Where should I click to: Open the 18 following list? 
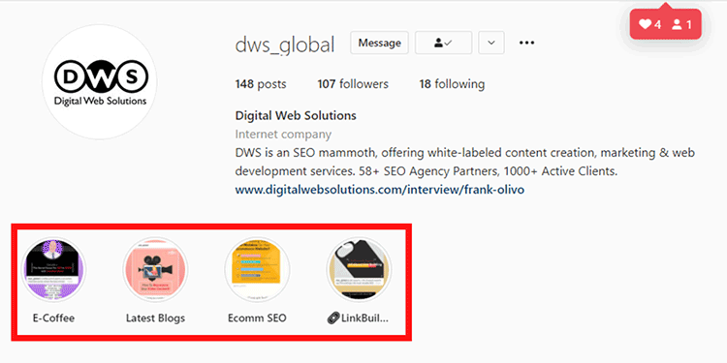pos(452,84)
